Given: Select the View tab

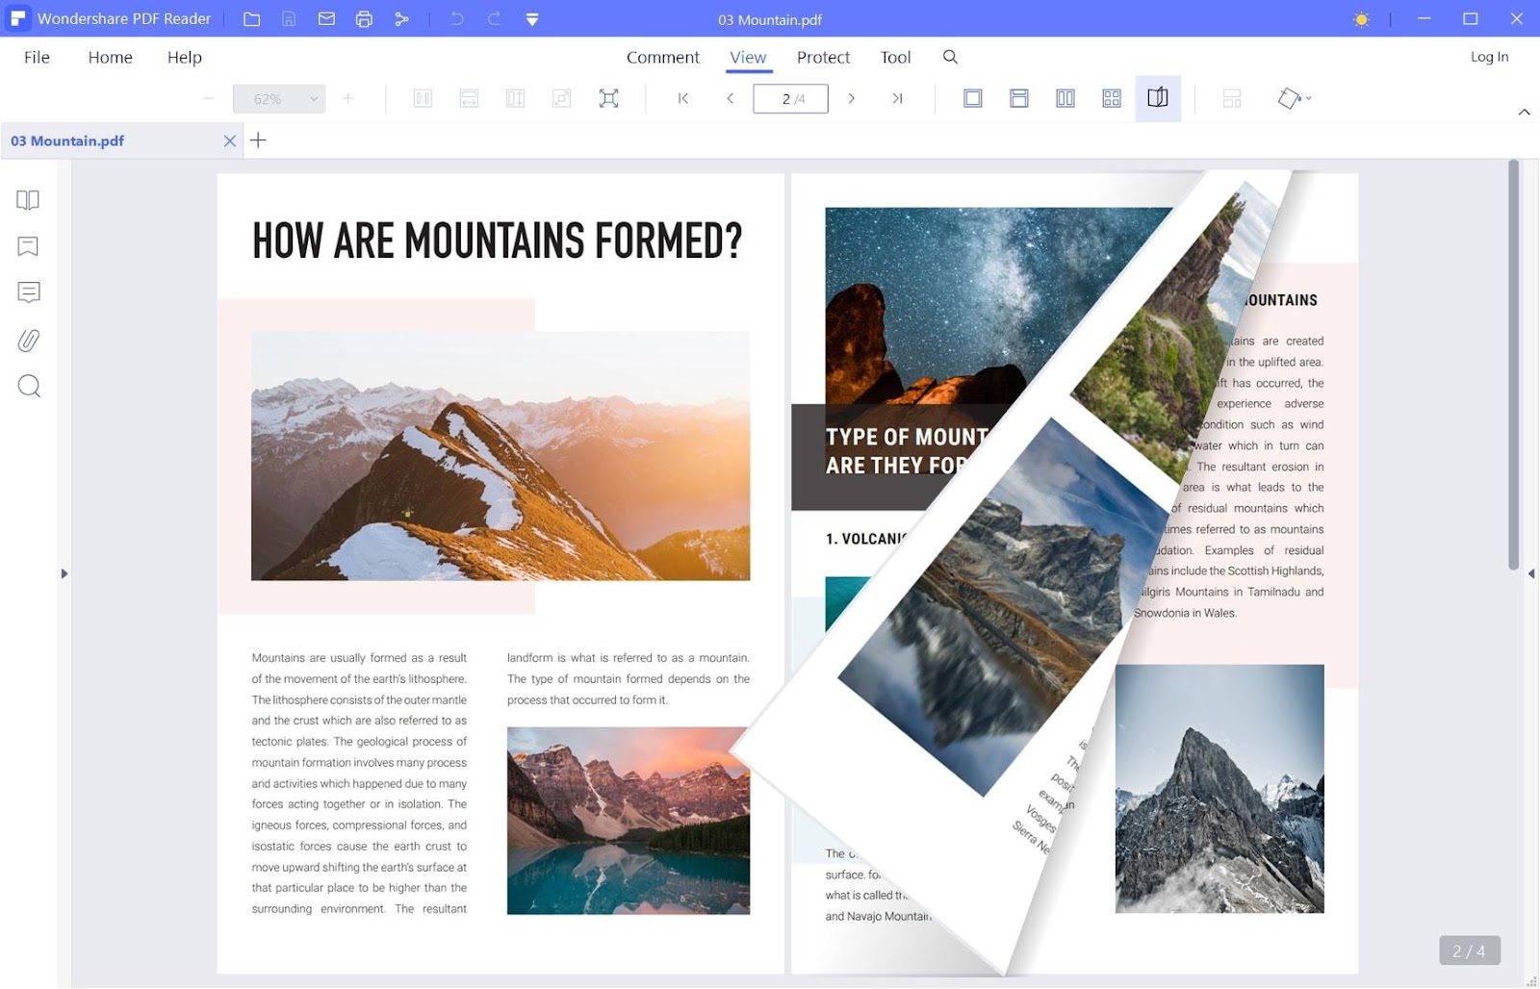Looking at the screenshot, I should point(748,57).
